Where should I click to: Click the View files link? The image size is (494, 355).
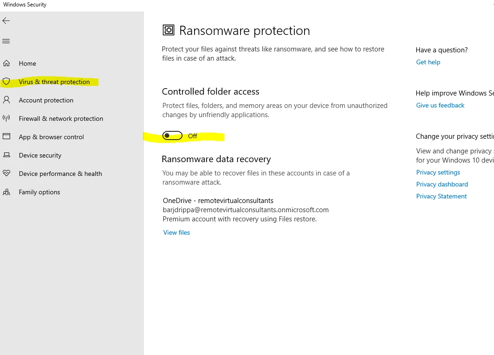177,232
